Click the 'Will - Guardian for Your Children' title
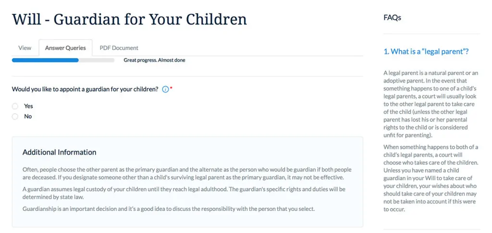The image size is (492, 233). coord(129,19)
